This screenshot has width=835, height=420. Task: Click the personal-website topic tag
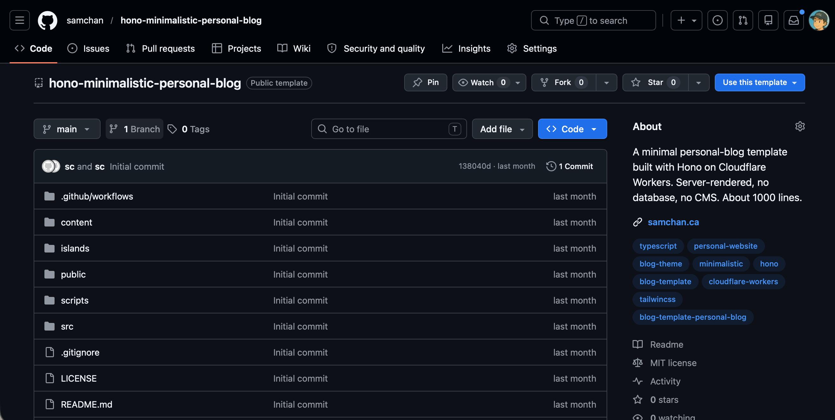click(726, 246)
